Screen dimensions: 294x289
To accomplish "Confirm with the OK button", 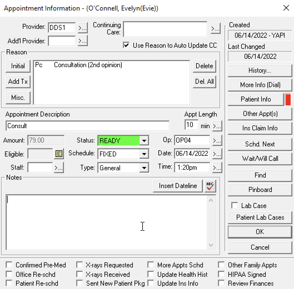I will (x=260, y=232).
